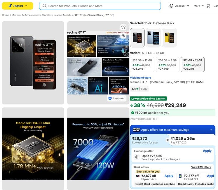Open Protect Promise Fee details
This screenshot has height=190, width=218.
[x=144, y=119]
